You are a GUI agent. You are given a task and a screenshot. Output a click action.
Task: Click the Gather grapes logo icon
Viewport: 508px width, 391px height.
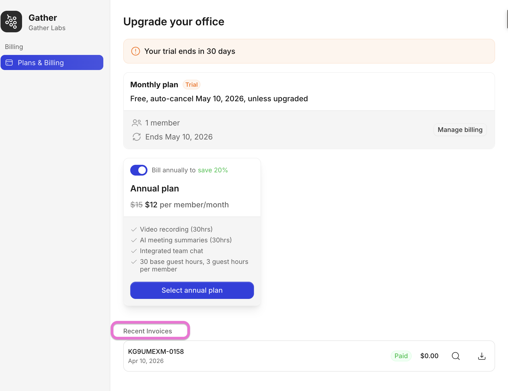click(x=11, y=22)
